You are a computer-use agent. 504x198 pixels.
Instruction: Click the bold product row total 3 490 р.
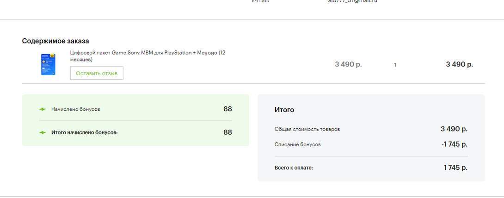tap(459, 65)
